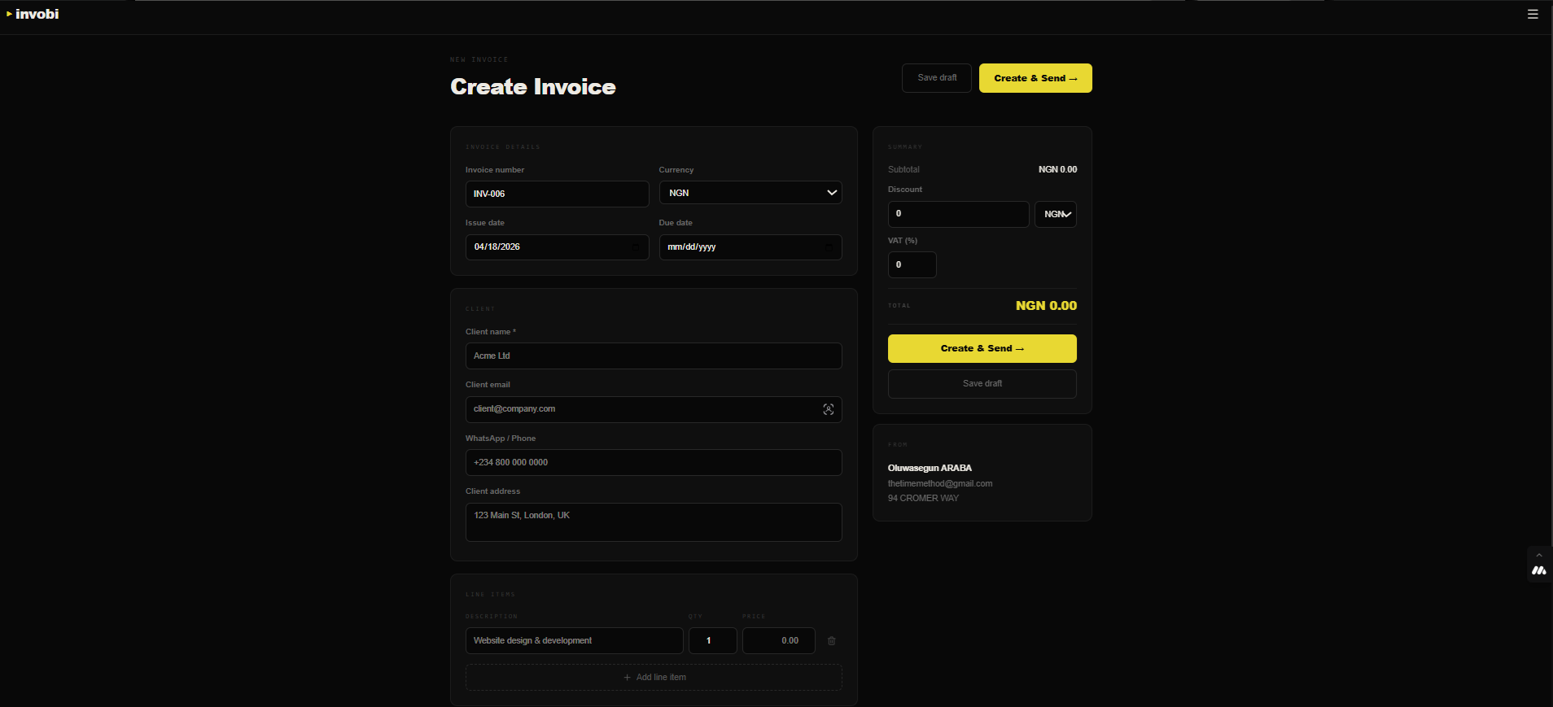
Task: Click the NGN 0.00 total amount
Action: click(1046, 306)
